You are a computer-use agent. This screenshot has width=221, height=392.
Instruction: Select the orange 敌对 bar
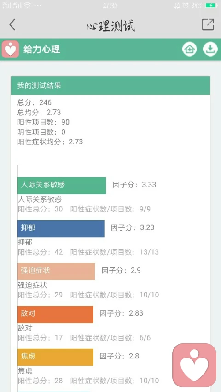pos(55,314)
